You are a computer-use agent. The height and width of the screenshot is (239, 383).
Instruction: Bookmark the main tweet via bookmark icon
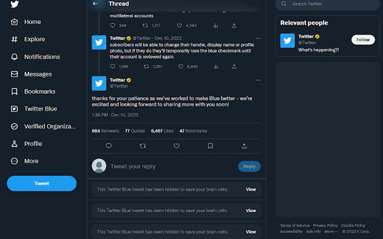210,146
